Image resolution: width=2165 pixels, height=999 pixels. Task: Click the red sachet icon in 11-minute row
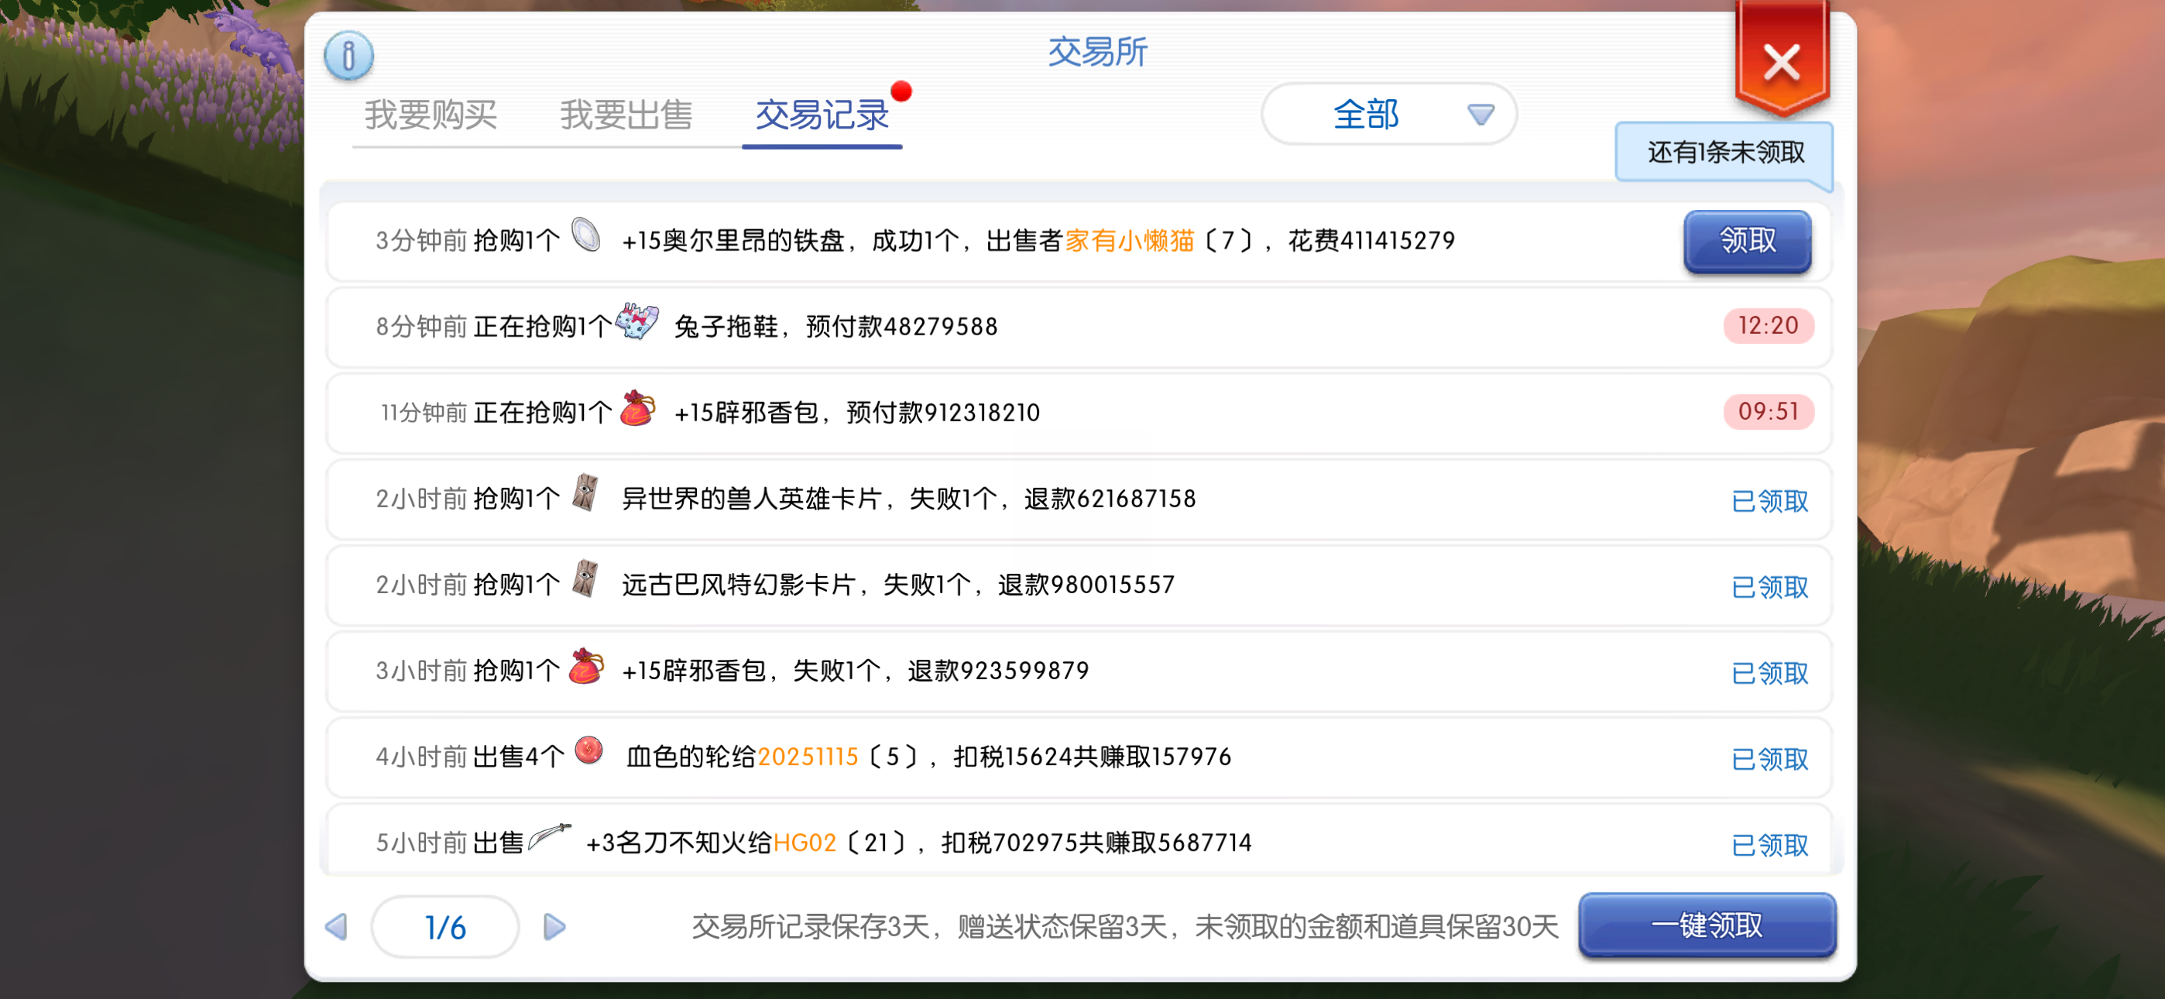click(637, 409)
